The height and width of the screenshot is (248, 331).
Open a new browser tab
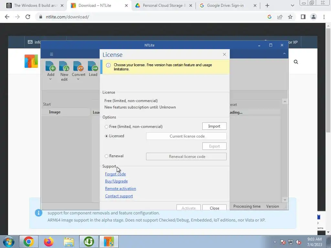tap(267, 5)
